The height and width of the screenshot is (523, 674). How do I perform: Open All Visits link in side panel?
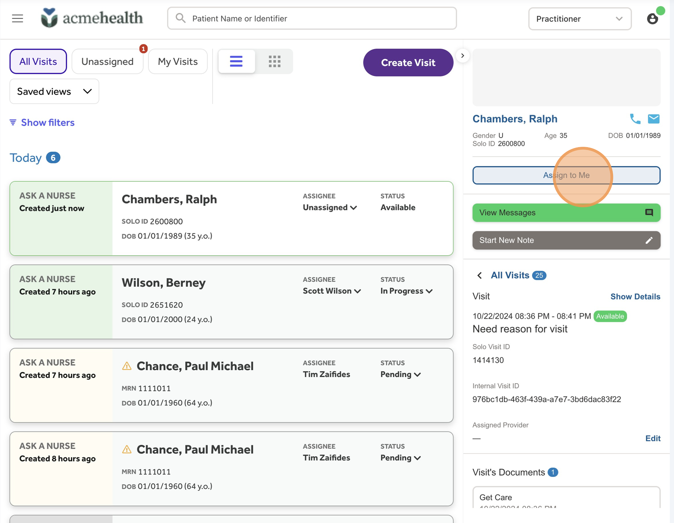click(510, 275)
